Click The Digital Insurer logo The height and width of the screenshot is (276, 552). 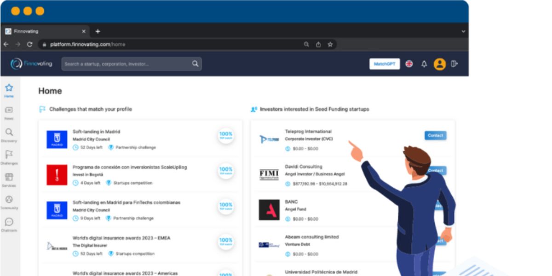(57, 246)
